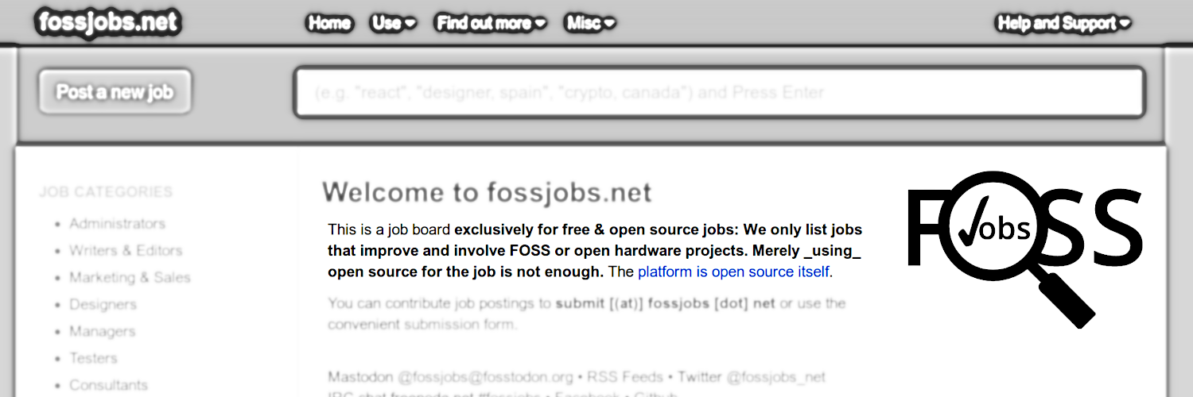
Task: Open the Administrators job category
Action: [117, 224]
